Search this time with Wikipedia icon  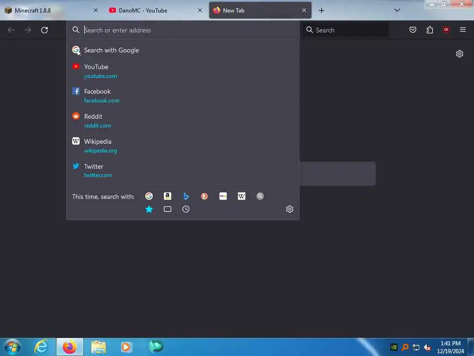point(242,196)
